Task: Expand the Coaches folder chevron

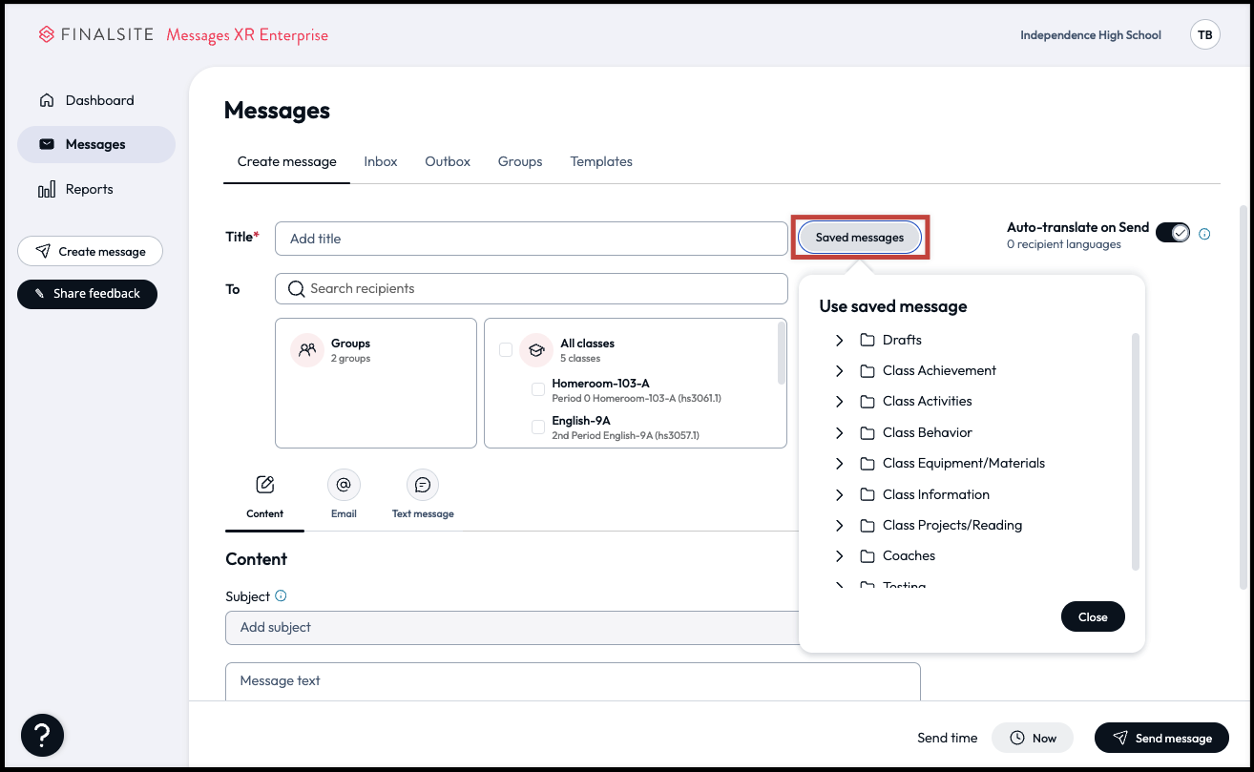Action: [x=840, y=555]
